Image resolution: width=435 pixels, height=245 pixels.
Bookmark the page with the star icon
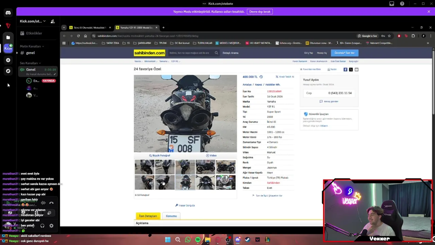pyautogui.click(x=389, y=36)
